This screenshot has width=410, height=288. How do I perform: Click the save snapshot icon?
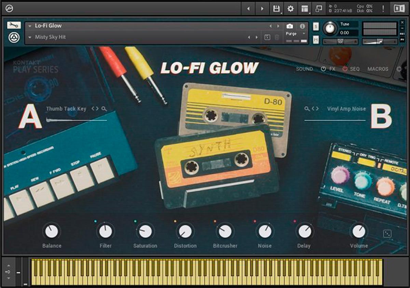268,37
